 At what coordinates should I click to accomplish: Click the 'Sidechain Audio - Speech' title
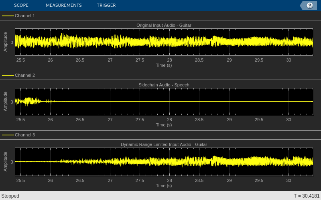coord(164,85)
